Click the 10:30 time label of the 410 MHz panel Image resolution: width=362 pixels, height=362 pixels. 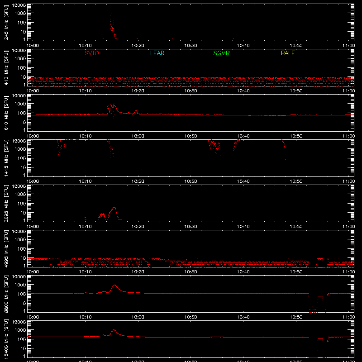[191, 91]
